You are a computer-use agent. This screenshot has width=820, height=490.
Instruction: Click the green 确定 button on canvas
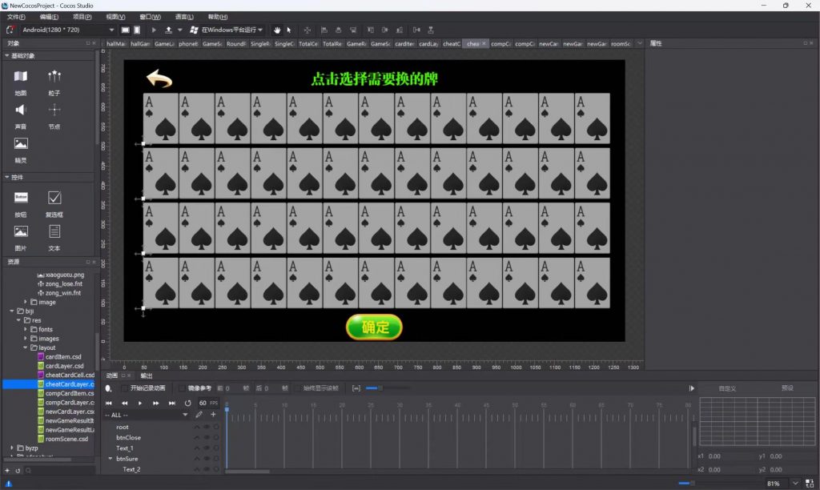(x=374, y=327)
